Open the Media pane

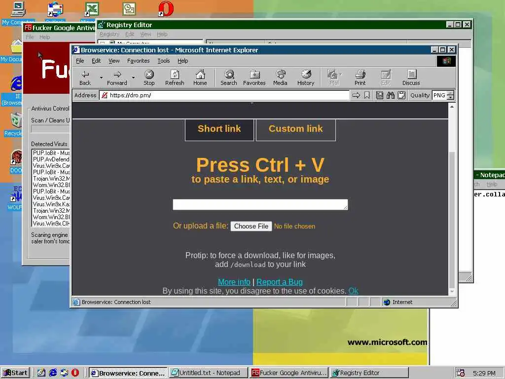point(280,78)
